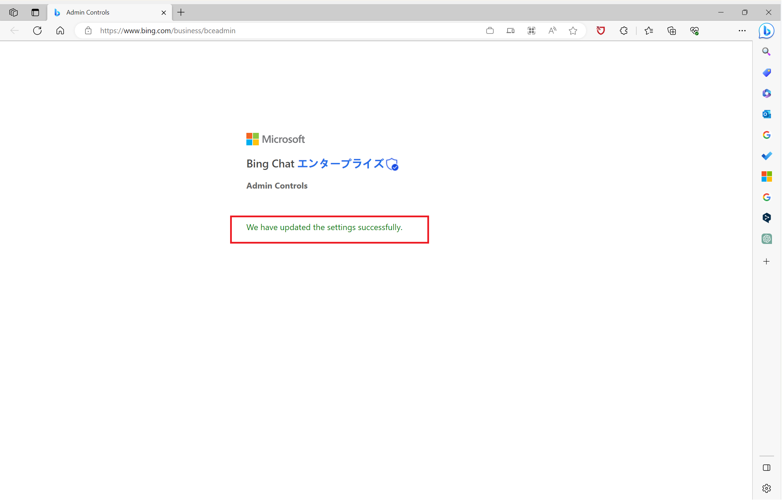Navigate to the Admin Controls tab
Viewport: 782px width, 501px height.
(x=108, y=11)
